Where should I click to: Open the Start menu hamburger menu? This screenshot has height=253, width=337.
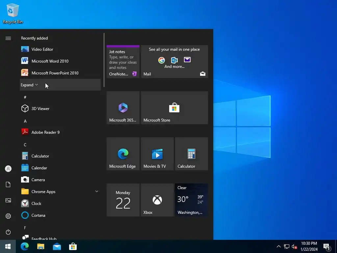click(8, 38)
